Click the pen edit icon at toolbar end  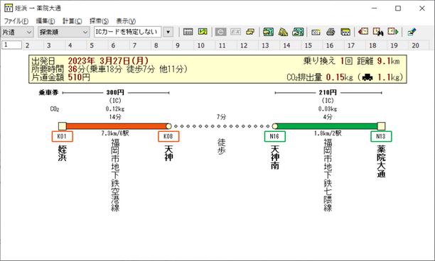click(x=412, y=32)
